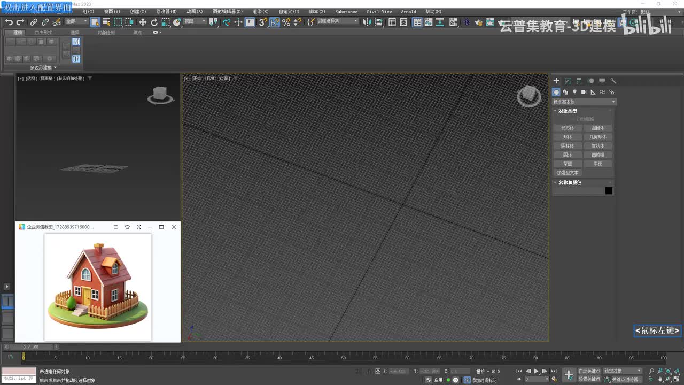Switch to the Lights category icon
Screen dimensions: 684x385
click(x=574, y=92)
